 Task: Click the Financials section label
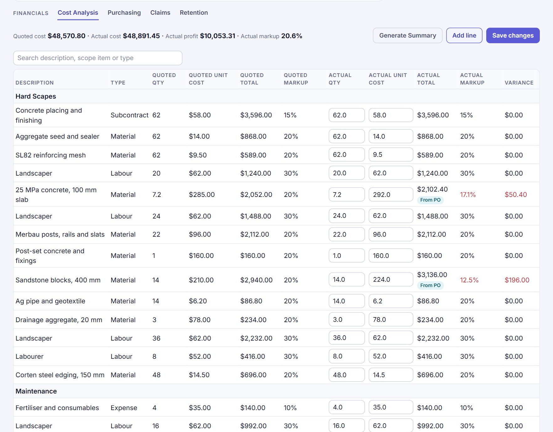pos(31,13)
